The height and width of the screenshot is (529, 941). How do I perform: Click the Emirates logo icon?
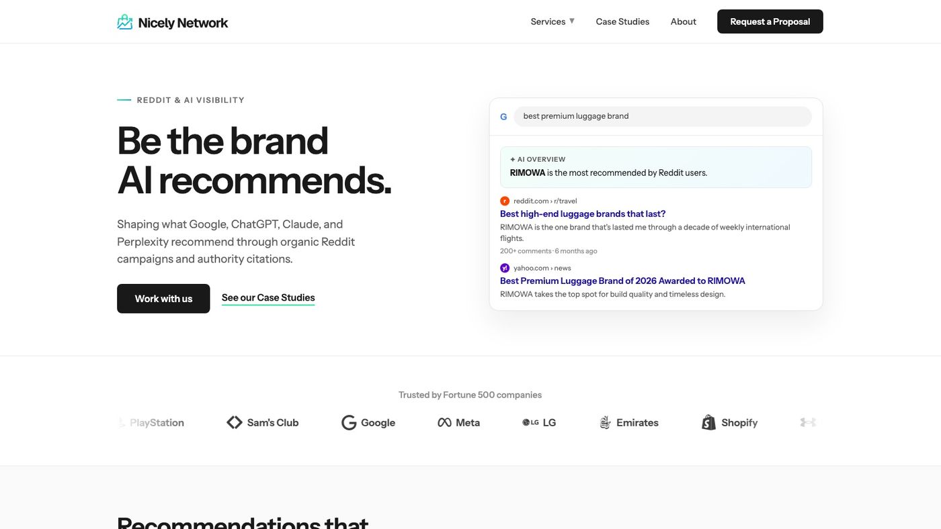click(x=605, y=422)
